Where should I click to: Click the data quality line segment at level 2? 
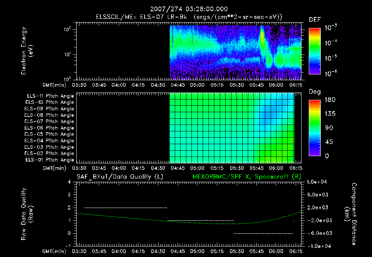click(125, 208)
